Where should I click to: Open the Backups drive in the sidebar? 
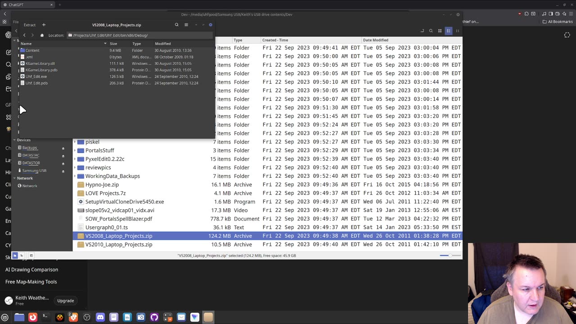point(30,148)
